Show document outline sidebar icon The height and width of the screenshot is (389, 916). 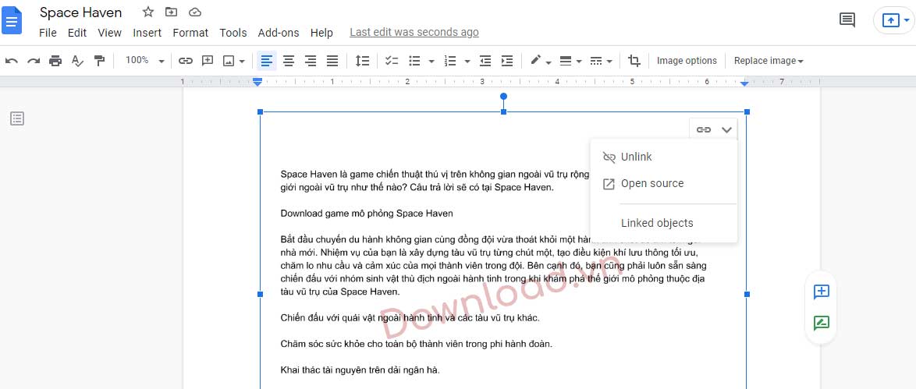(x=17, y=118)
